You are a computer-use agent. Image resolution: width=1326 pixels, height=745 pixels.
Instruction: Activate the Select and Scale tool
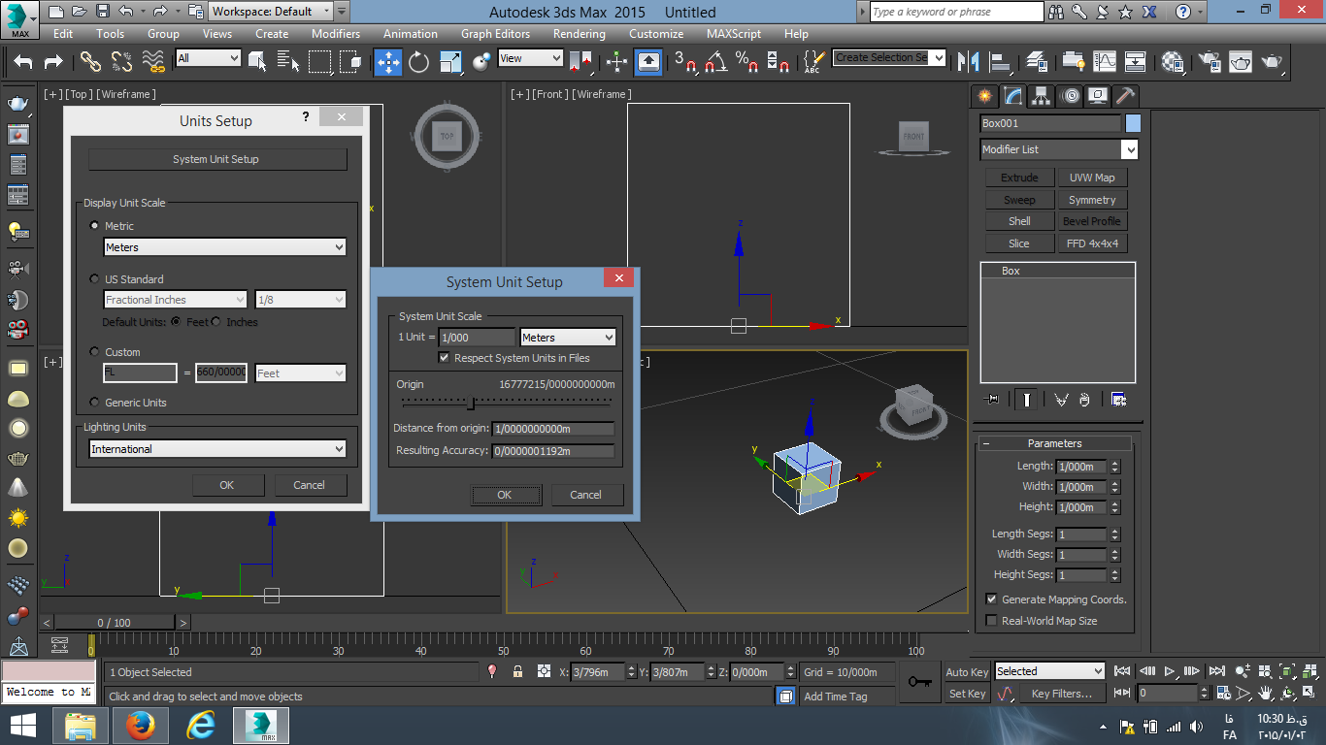(450, 62)
